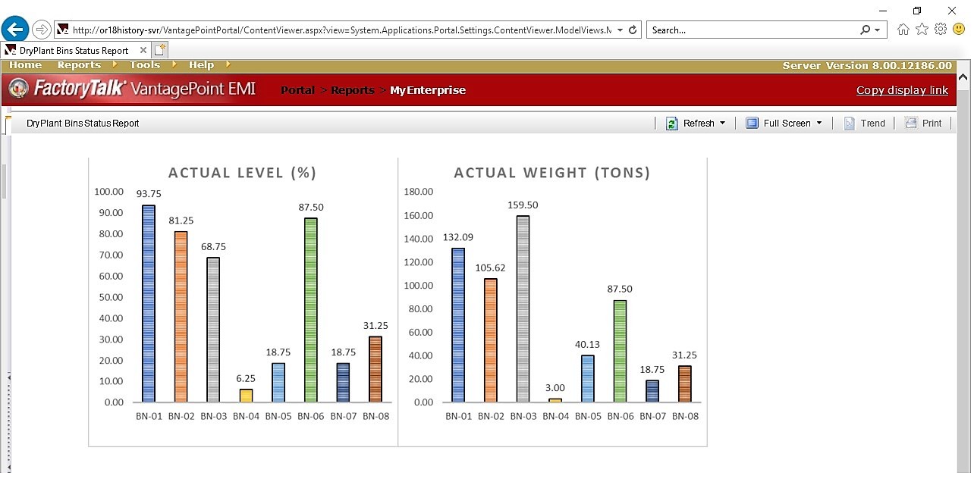
Task: Open the browser settings gear icon
Action: click(941, 30)
